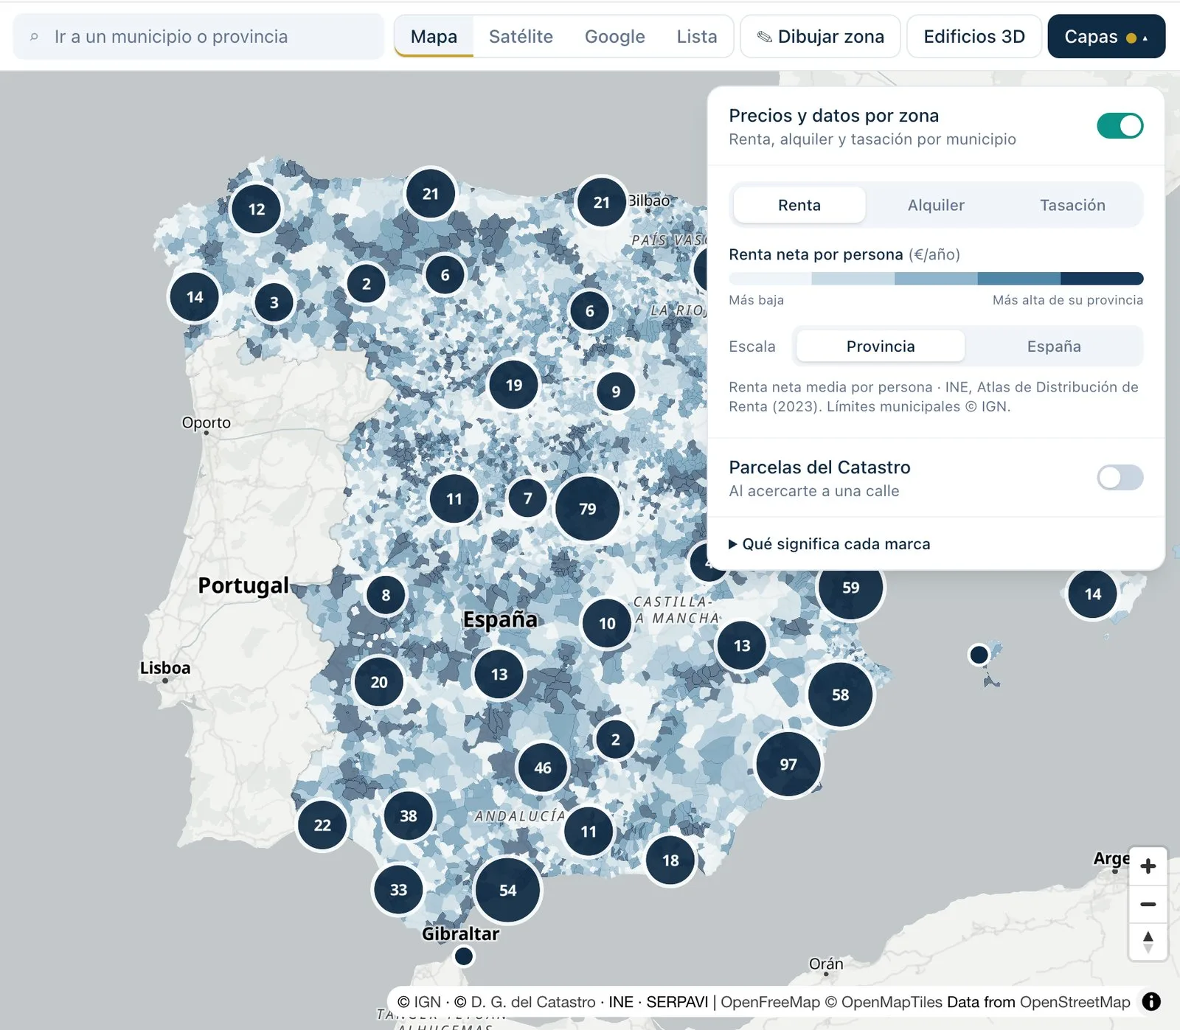Open the cluster marker showing 19
Viewport: 1180px width, 1030px height.
pyautogui.click(x=514, y=385)
